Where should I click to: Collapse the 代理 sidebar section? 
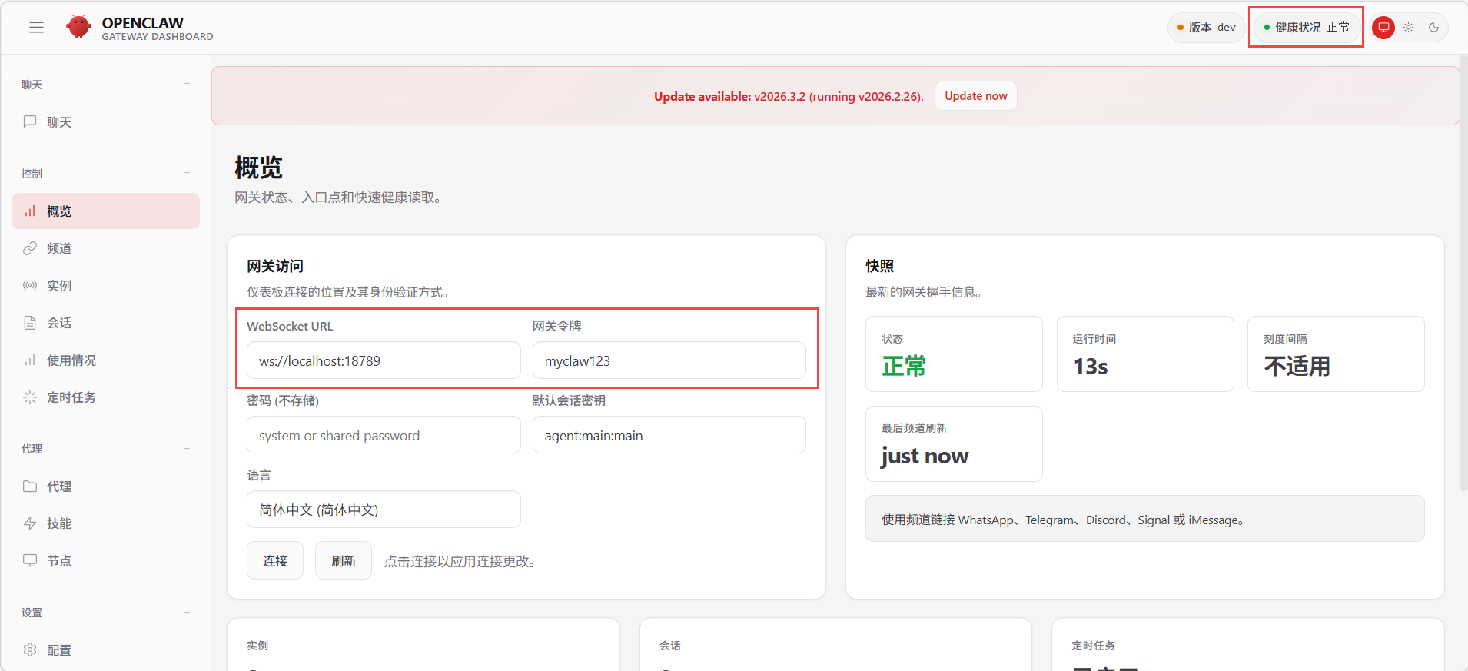point(187,448)
